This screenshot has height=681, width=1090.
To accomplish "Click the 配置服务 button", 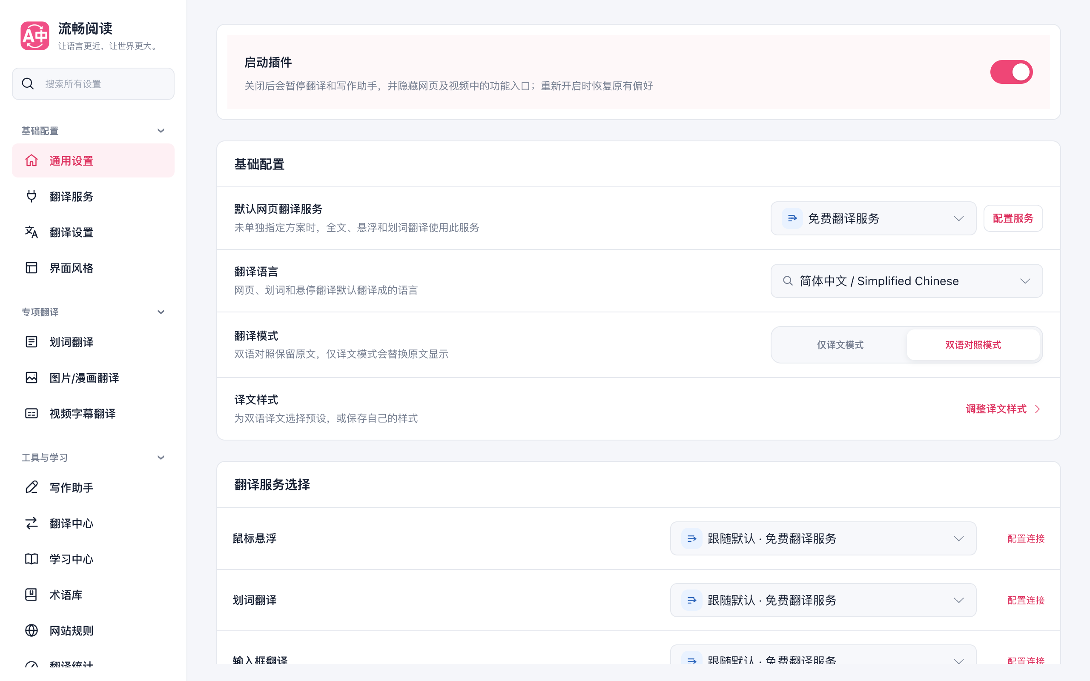I will pyautogui.click(x=1013, y=218).
